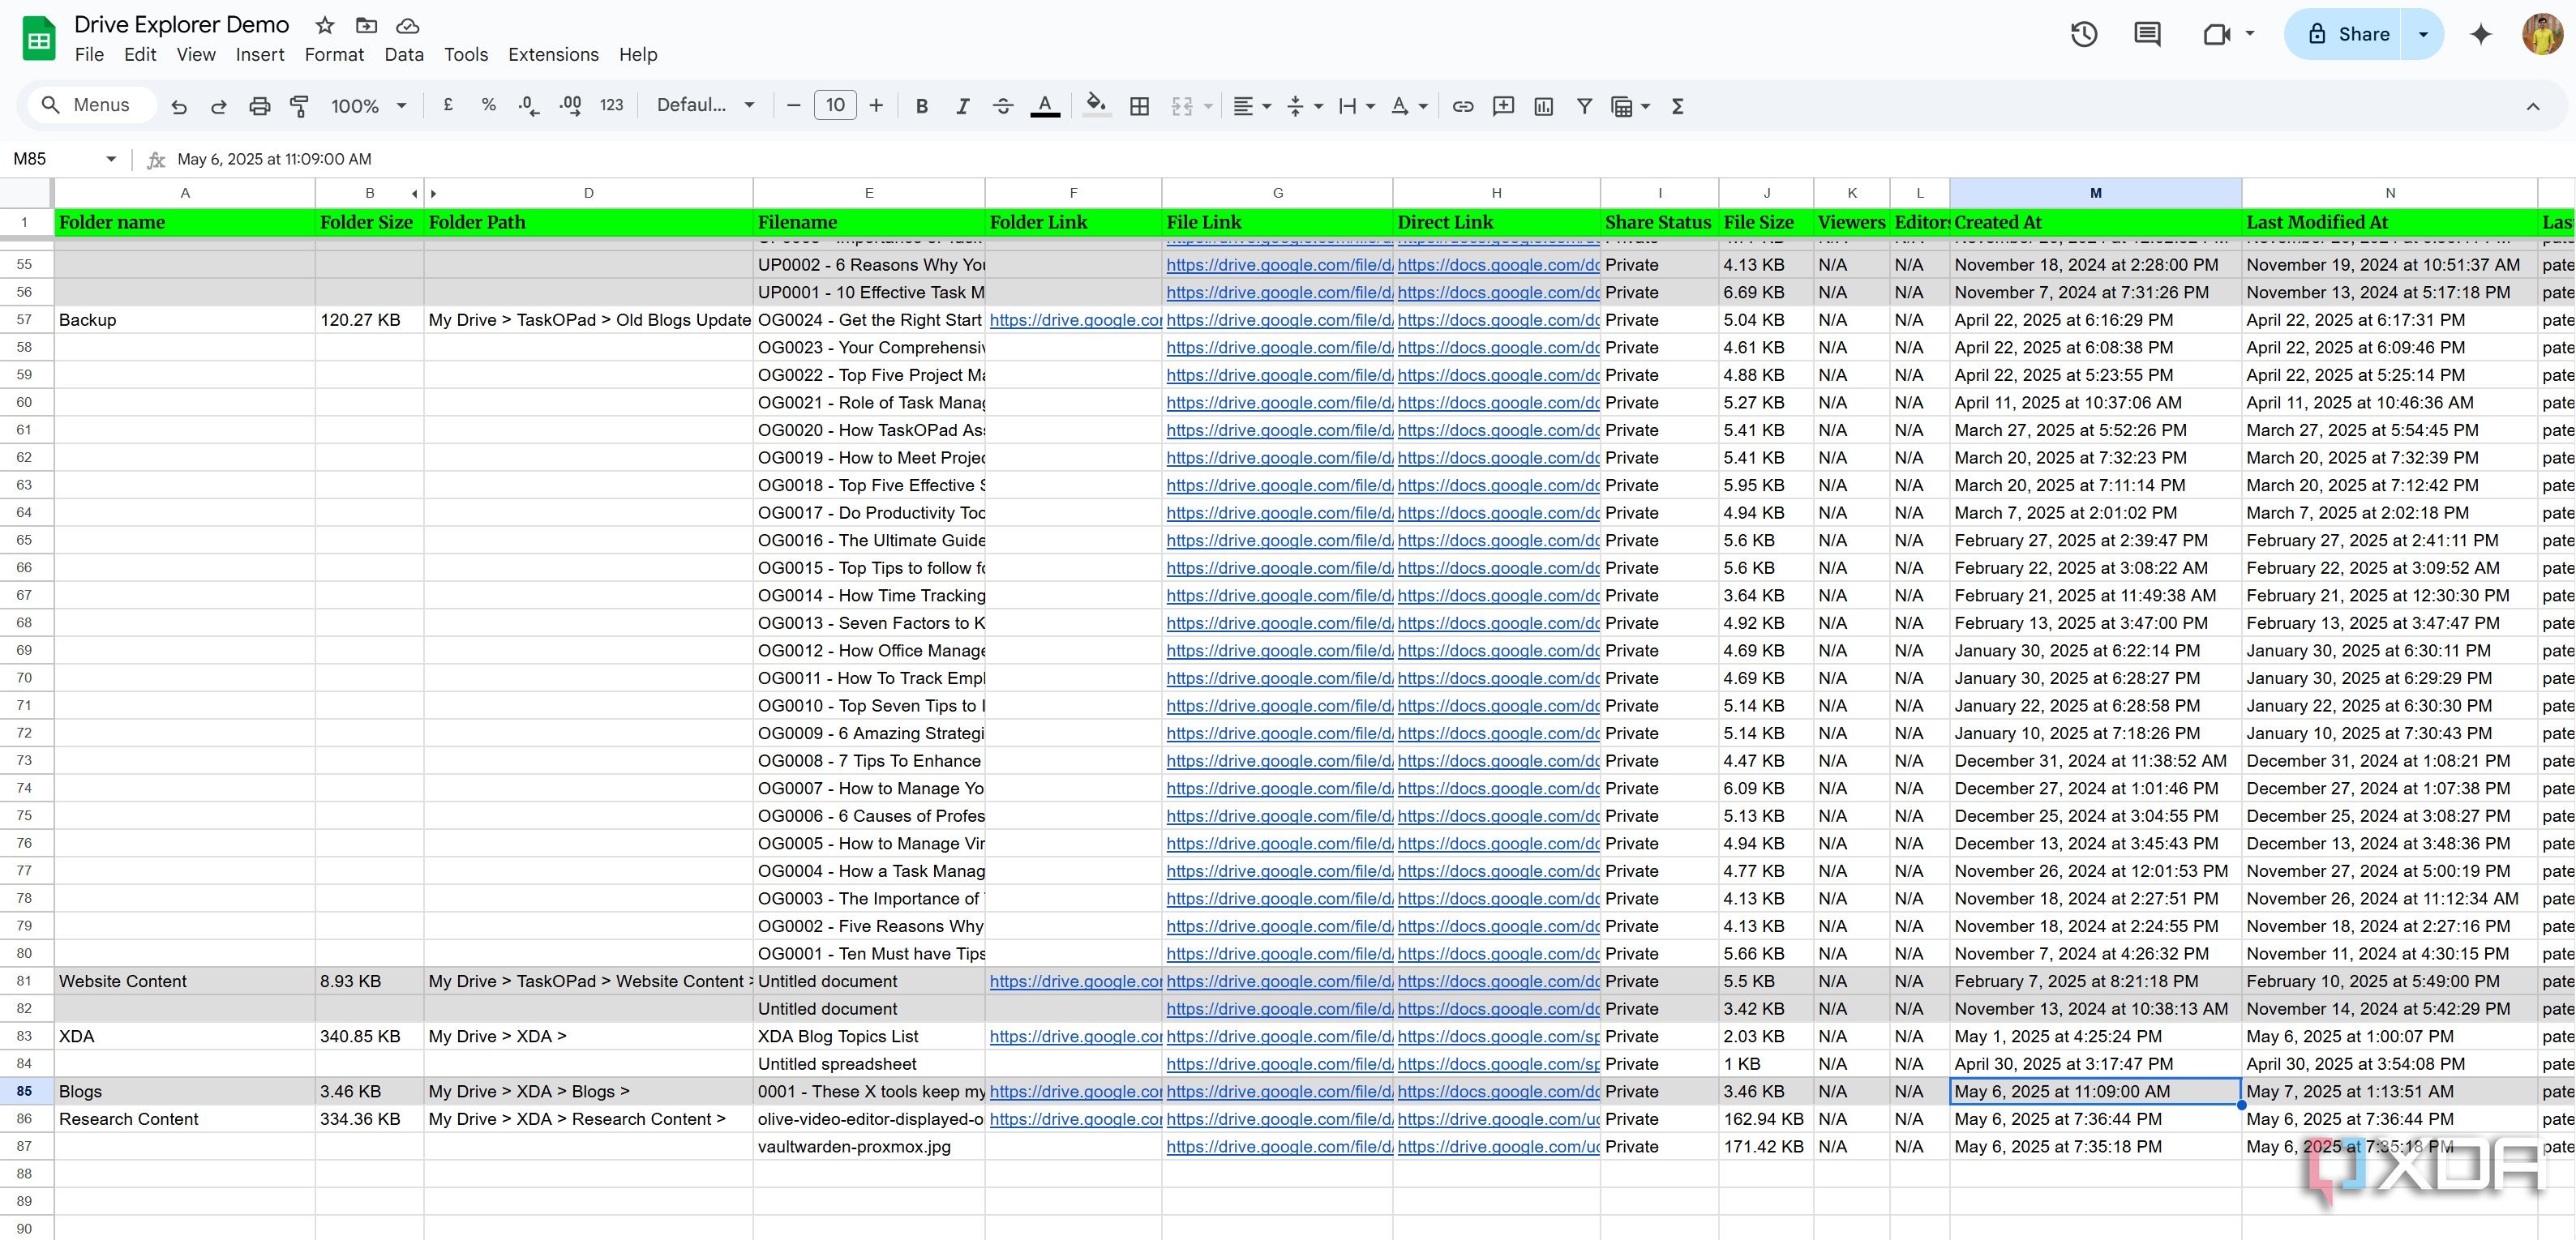Create a filter

pos(1584,106)
